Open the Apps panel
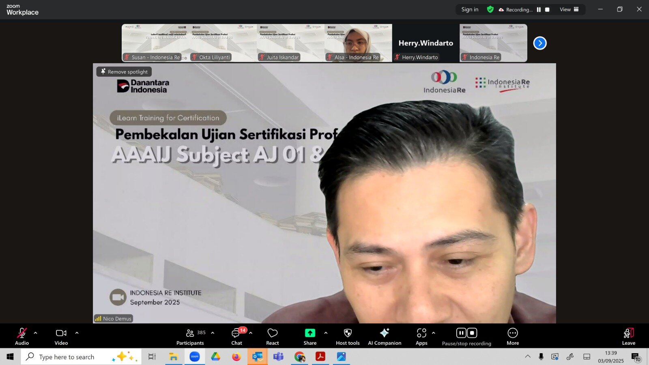This screenshot has width=649, height=365. pyautogui.click(x=421, y=337)
